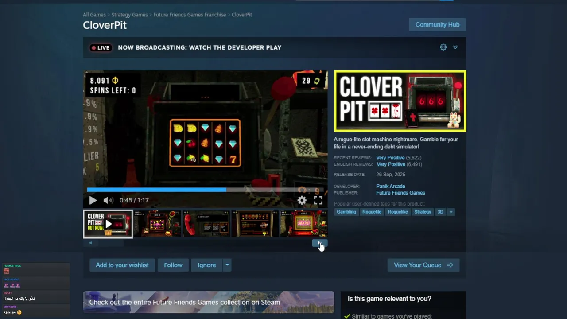The image size is (567, 319).
Task: Select the Clover Pit Out Now trailer thumbnail
Action: tap(108, 224)
